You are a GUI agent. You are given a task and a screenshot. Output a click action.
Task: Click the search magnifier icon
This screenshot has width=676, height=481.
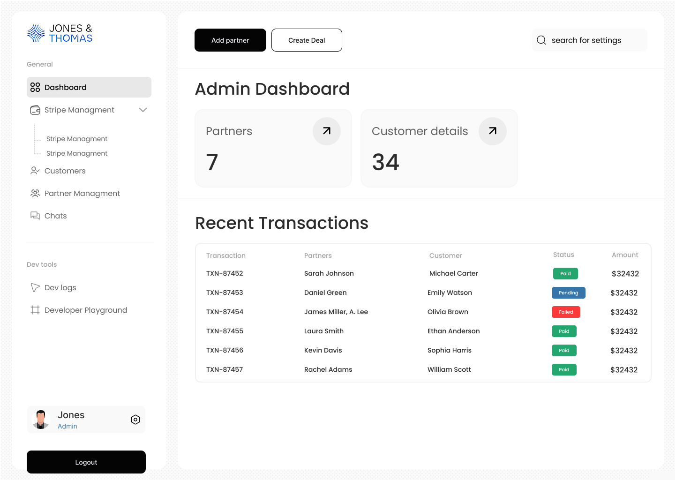(x=541, y=40)
